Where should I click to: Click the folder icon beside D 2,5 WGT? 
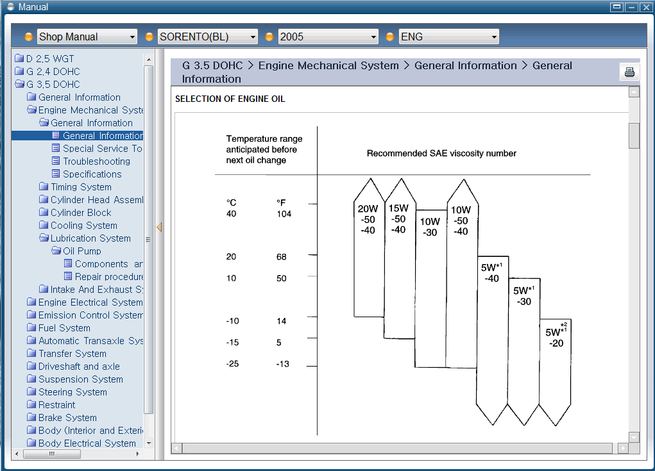tap(19, 59)
